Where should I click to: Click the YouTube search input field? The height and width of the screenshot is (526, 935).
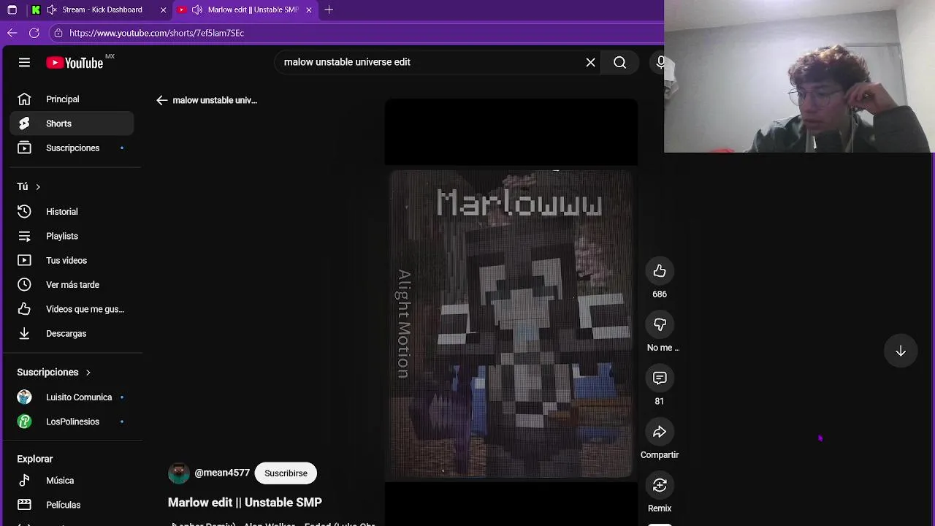[431, 62]
